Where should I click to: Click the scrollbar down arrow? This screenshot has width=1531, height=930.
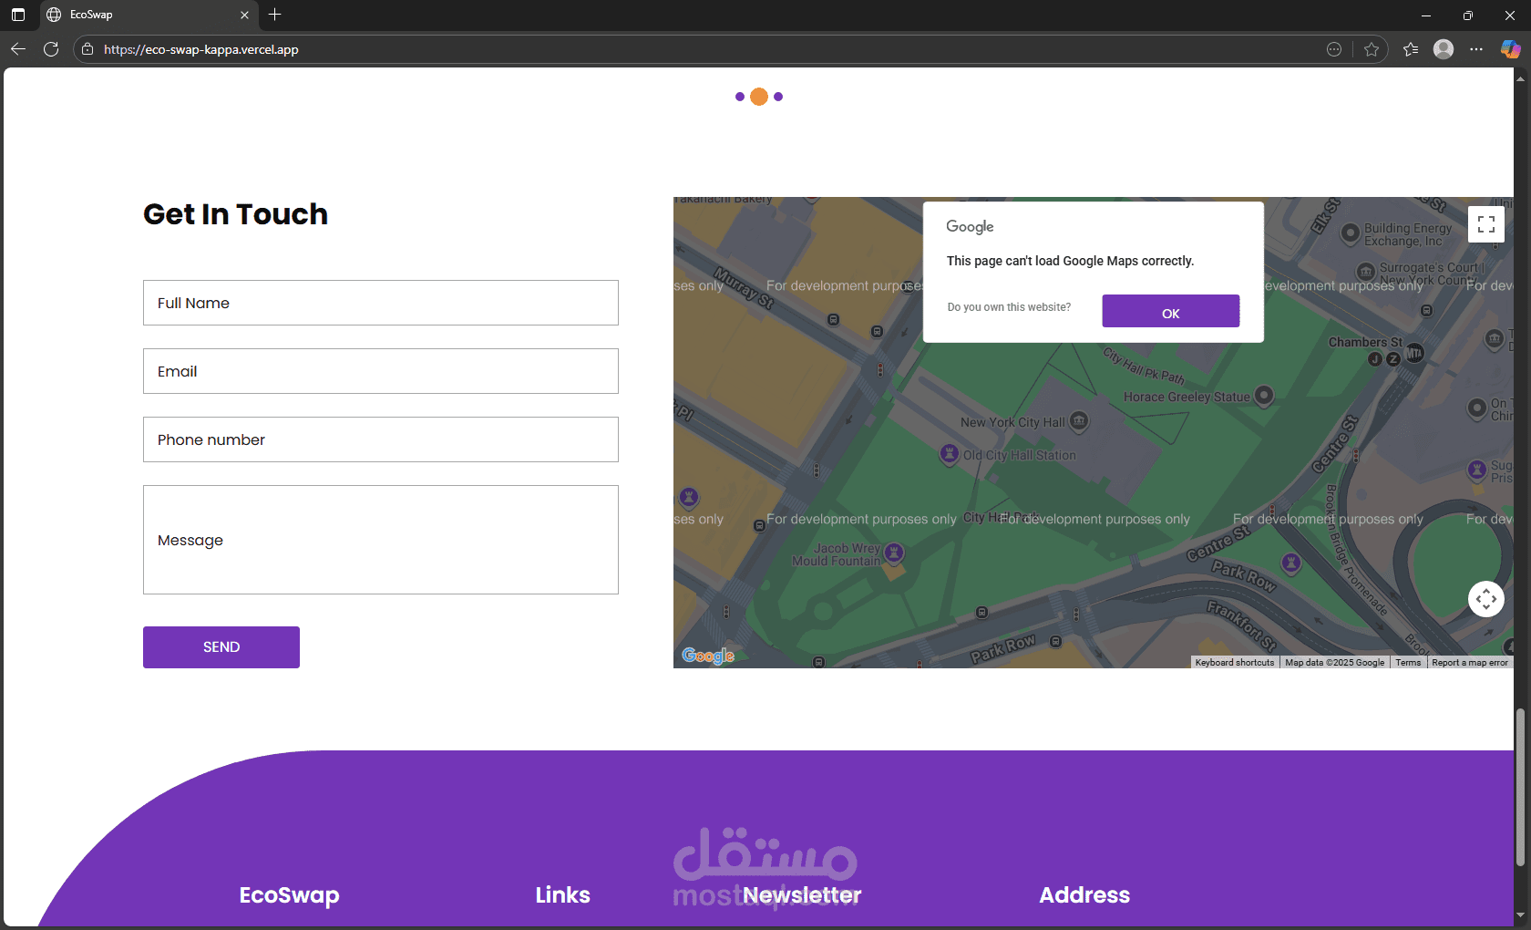pyautogui.click(x=1520, y=915)
